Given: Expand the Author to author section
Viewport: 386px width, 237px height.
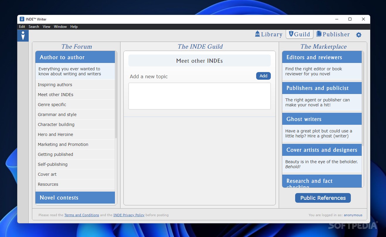Looking at the screenshot, I should point(75,57).
